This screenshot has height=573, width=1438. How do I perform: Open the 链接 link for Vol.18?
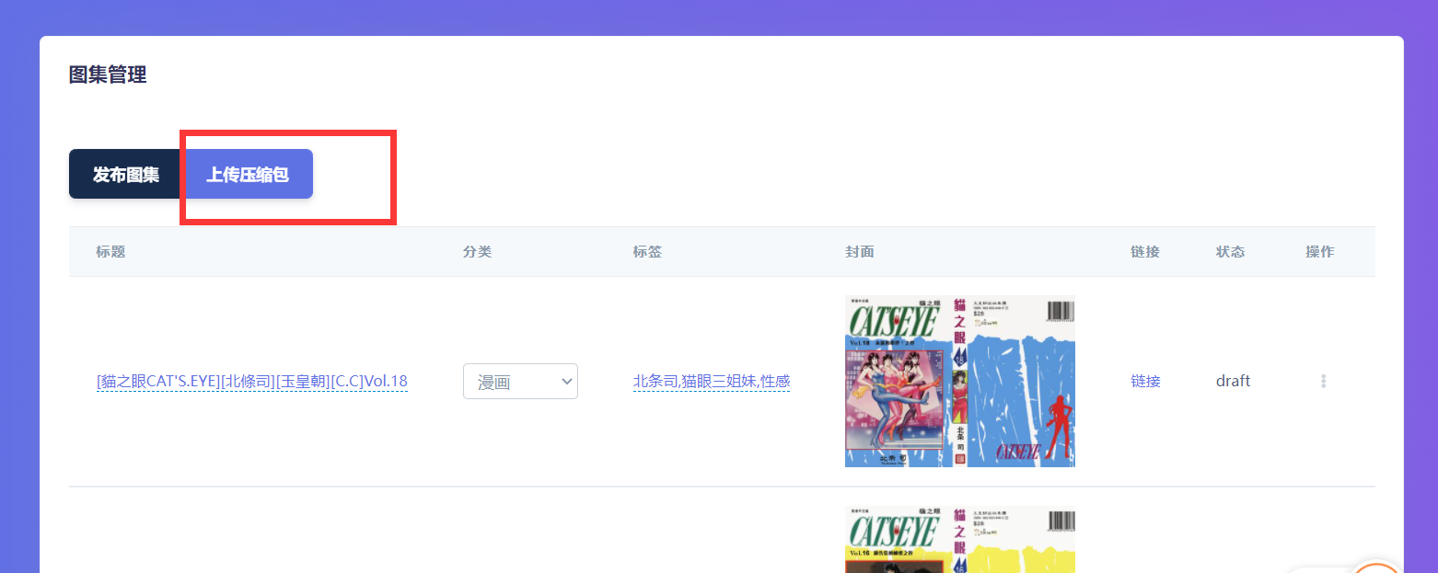point(1145,382)
